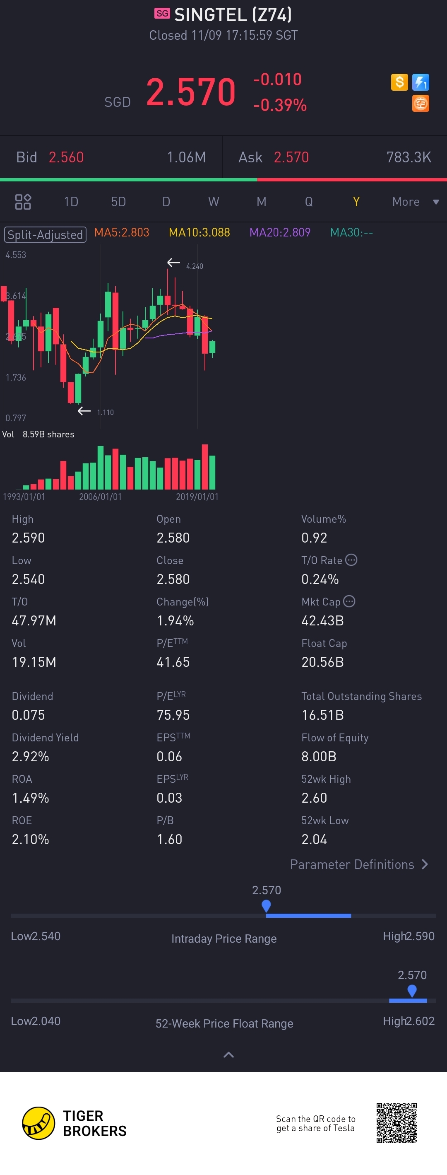
Task: Switch to the 5D chart tab
Action: (118, 202)
